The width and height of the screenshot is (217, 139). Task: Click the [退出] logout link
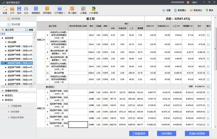point(195,2)
